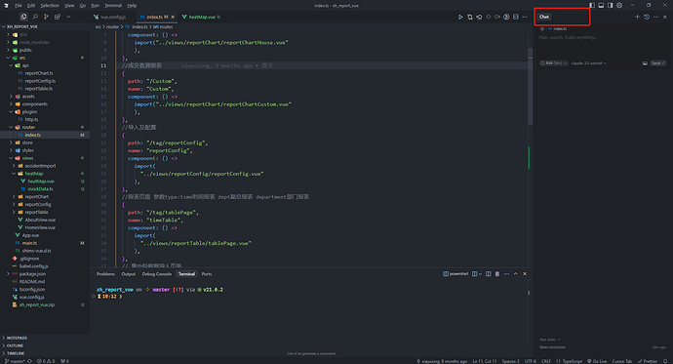
Task: Kill terminal with trash icon
Action: tap(497, 274)
